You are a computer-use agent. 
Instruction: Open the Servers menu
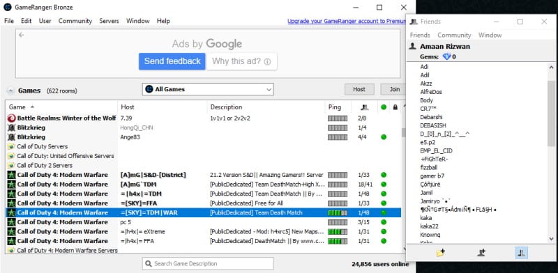pyautogui.click(x=109, y=21)
